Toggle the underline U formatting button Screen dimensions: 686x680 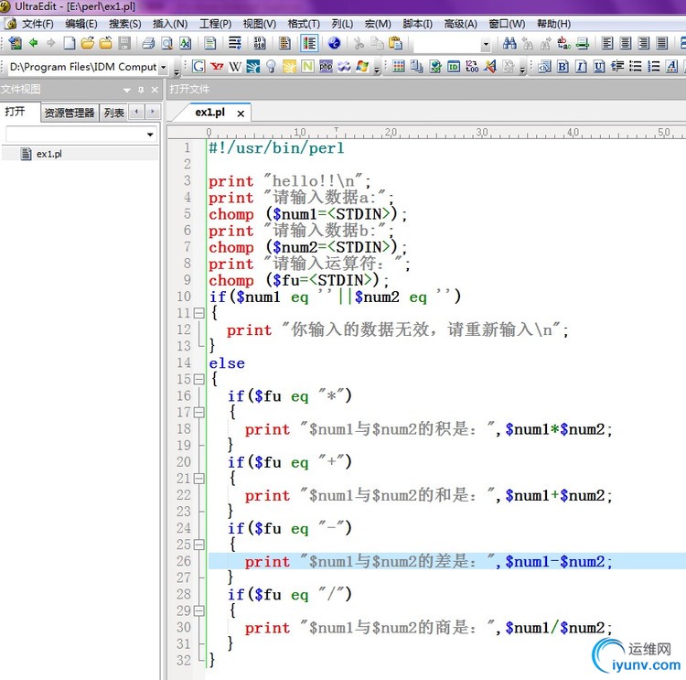[x=599, y=66]
